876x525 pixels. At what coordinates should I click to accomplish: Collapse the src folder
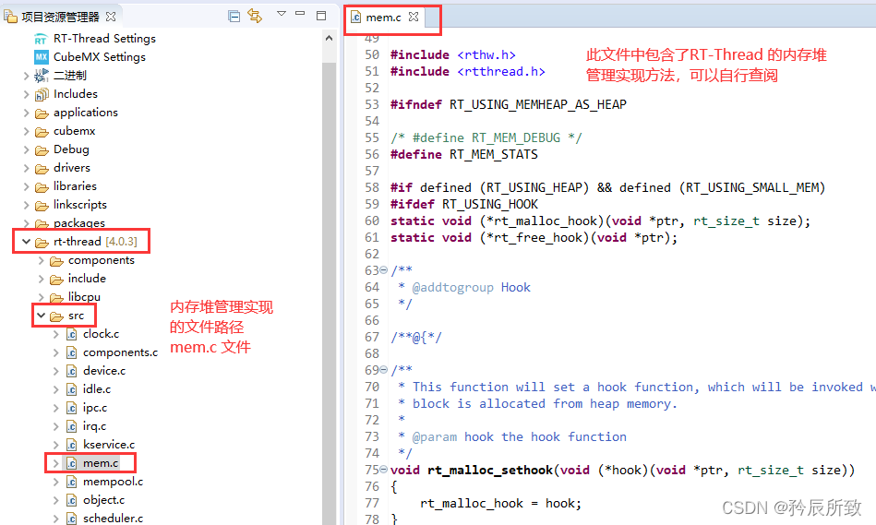(41, 316)
